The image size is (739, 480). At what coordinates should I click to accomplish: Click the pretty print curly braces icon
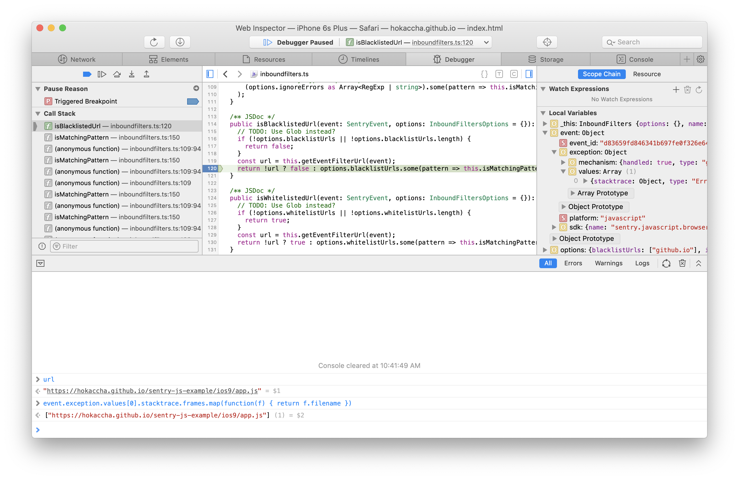[x=484, y=74]
